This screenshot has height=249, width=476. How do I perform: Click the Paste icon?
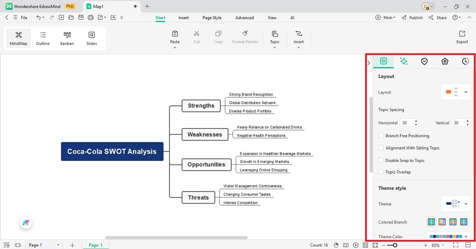click(x=175, y=33)
